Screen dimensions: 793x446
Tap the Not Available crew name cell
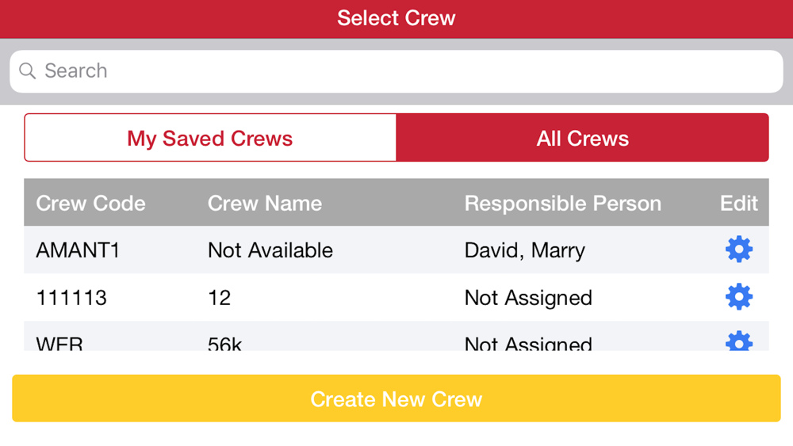[x=270, y=250]
